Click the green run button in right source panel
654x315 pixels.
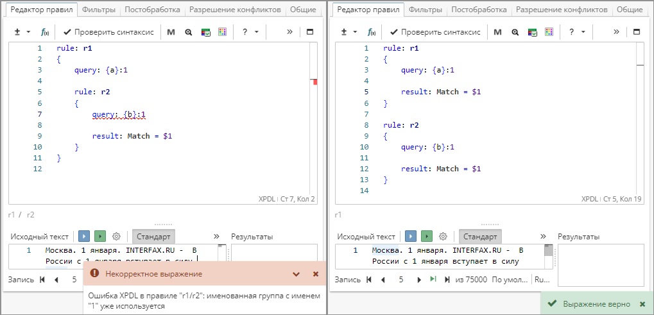[x=427, y=237]
